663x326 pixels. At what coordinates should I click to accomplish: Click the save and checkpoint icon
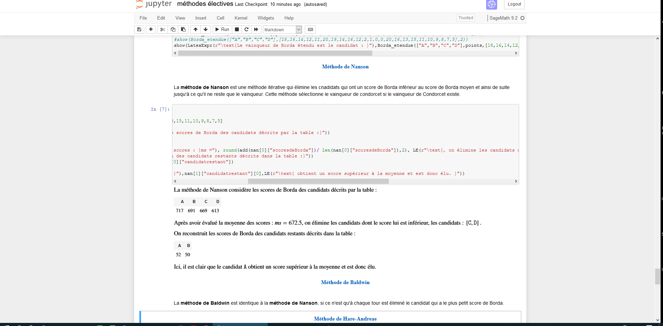[x=139, y=30]
